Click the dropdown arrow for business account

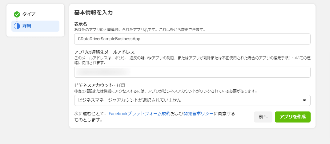pyautogui.click(x=304, y=100)
